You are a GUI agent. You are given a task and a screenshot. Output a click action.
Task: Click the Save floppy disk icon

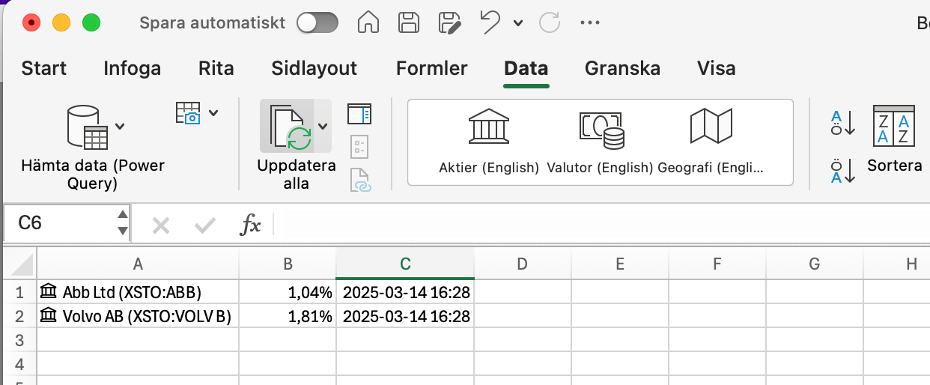pos(407,22)
